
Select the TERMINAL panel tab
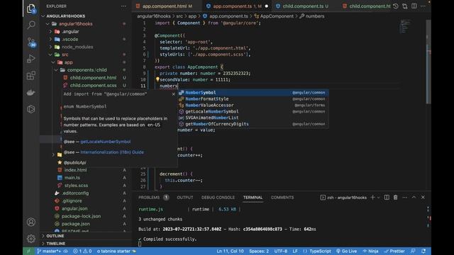[253, 198]
